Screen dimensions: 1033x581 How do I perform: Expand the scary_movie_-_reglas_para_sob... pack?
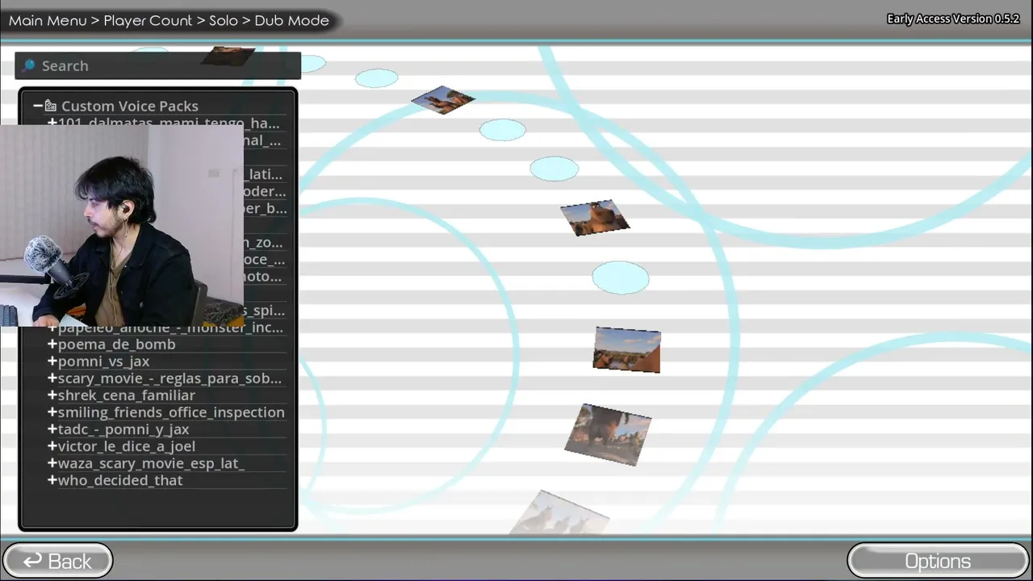[x=52, y=378]
